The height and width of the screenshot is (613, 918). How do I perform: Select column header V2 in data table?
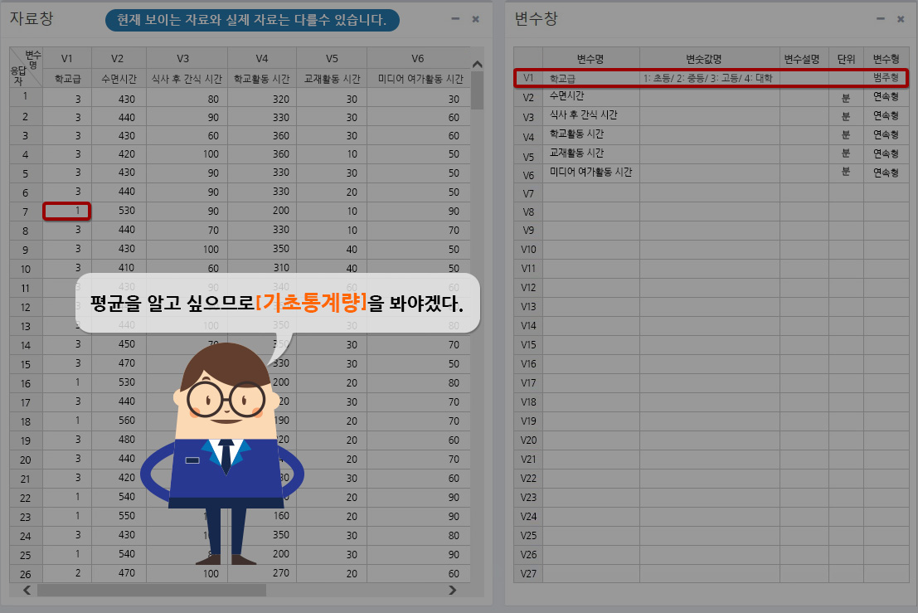coord(118,59)
